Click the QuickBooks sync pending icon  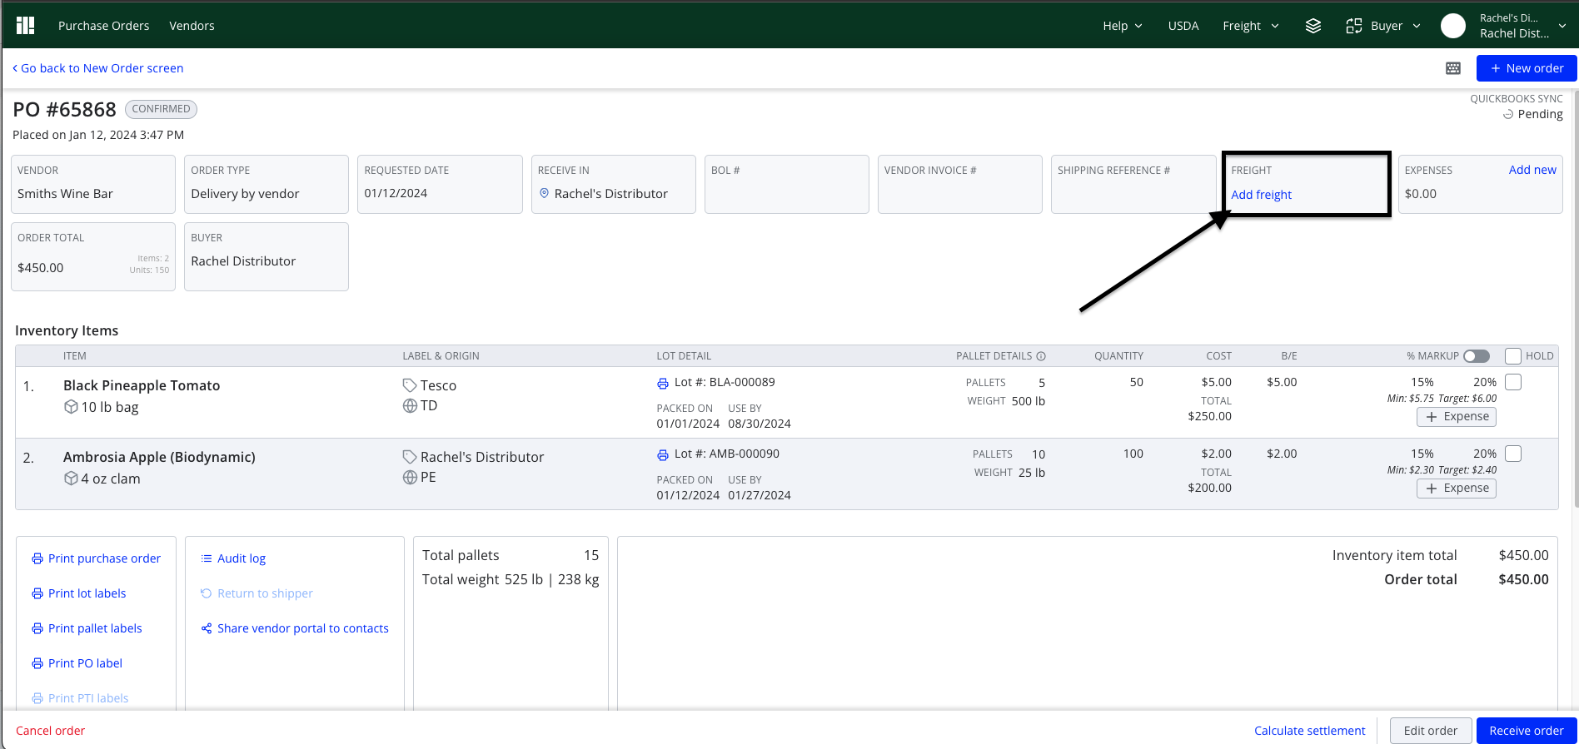point(1508,114)
